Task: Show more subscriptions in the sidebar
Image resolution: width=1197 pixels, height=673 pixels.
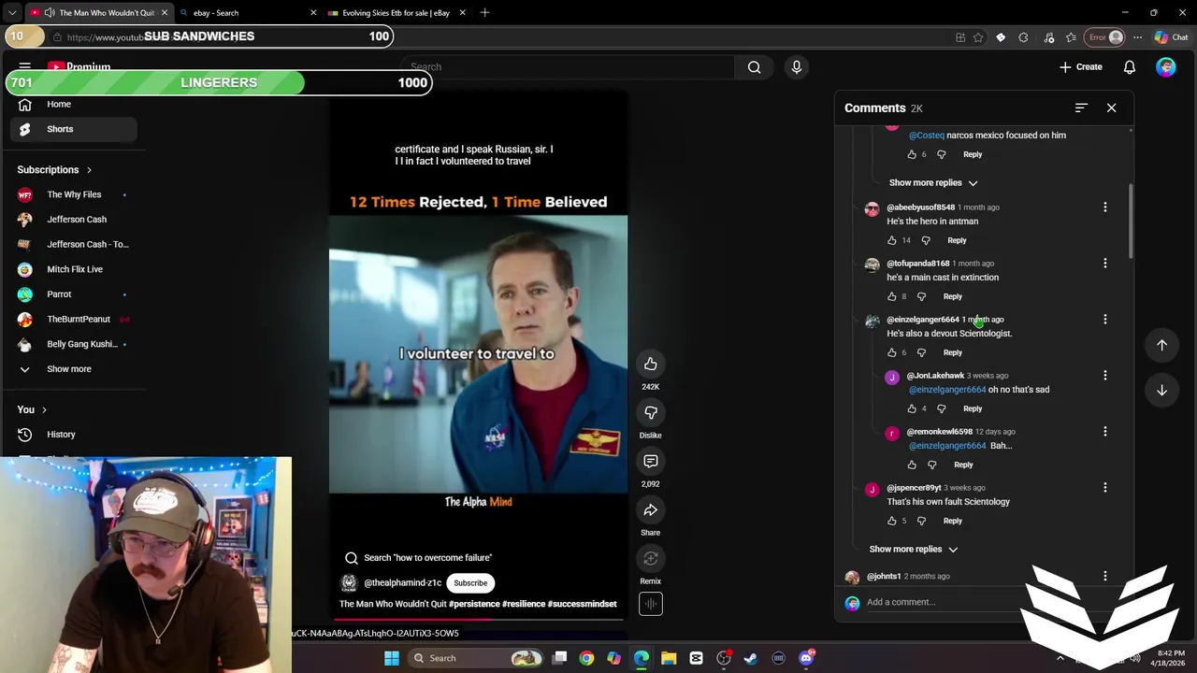Action: click(x=69, y=369)
